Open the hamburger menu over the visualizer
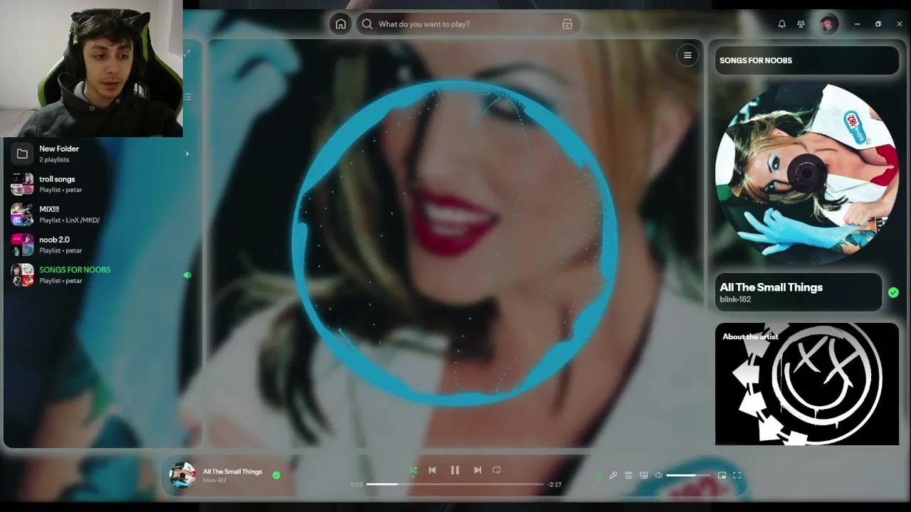 (688, 55)
